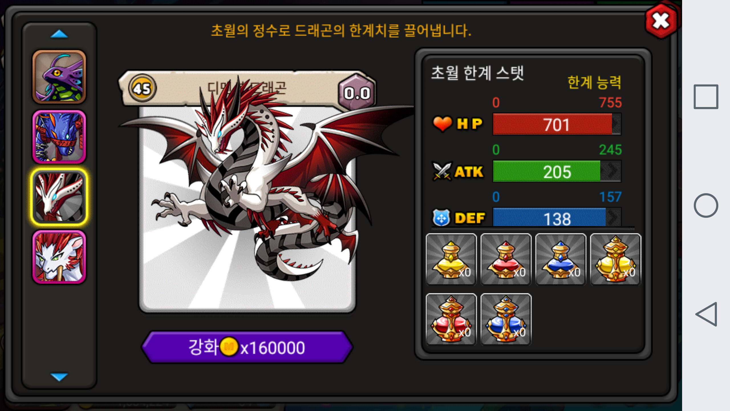Click the green ATK stat bar
Viewport: 730px width, 411px height.
[557, 171]
